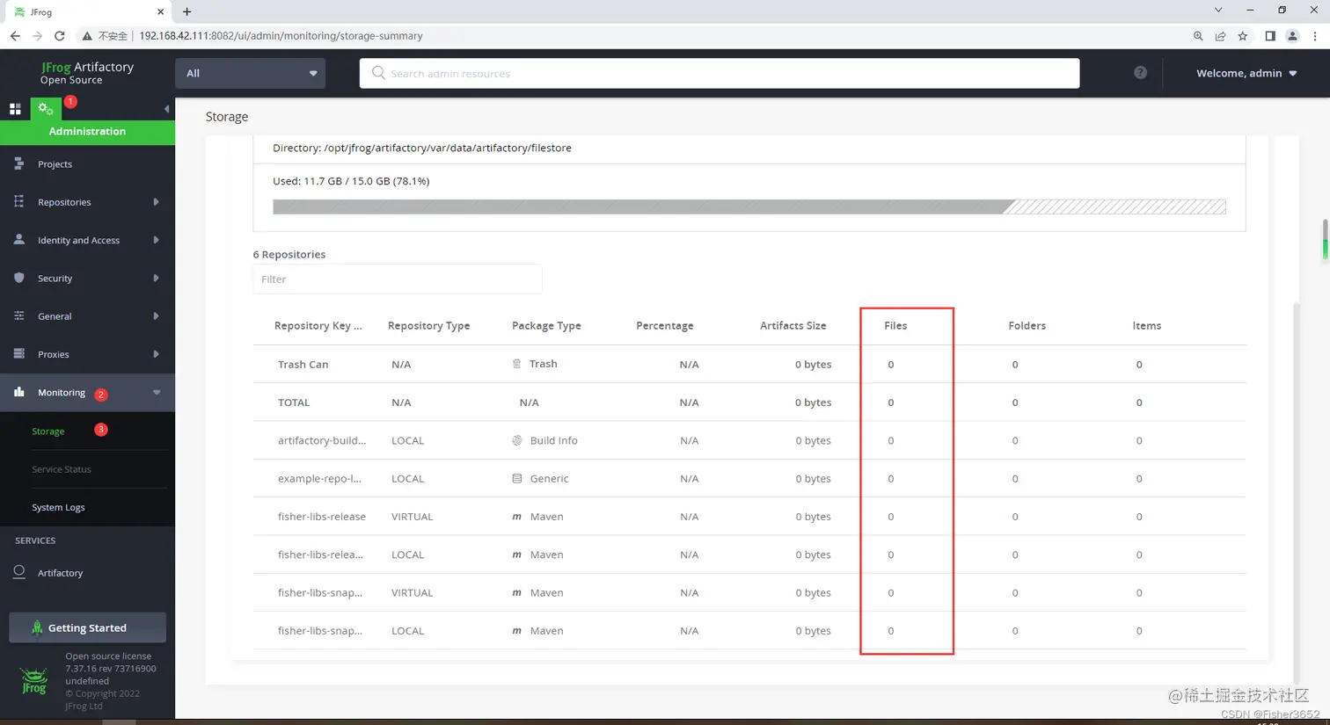The image size is (1330, 725).
Task: Open the All scope dropdown
Action: tap(250, 73)
